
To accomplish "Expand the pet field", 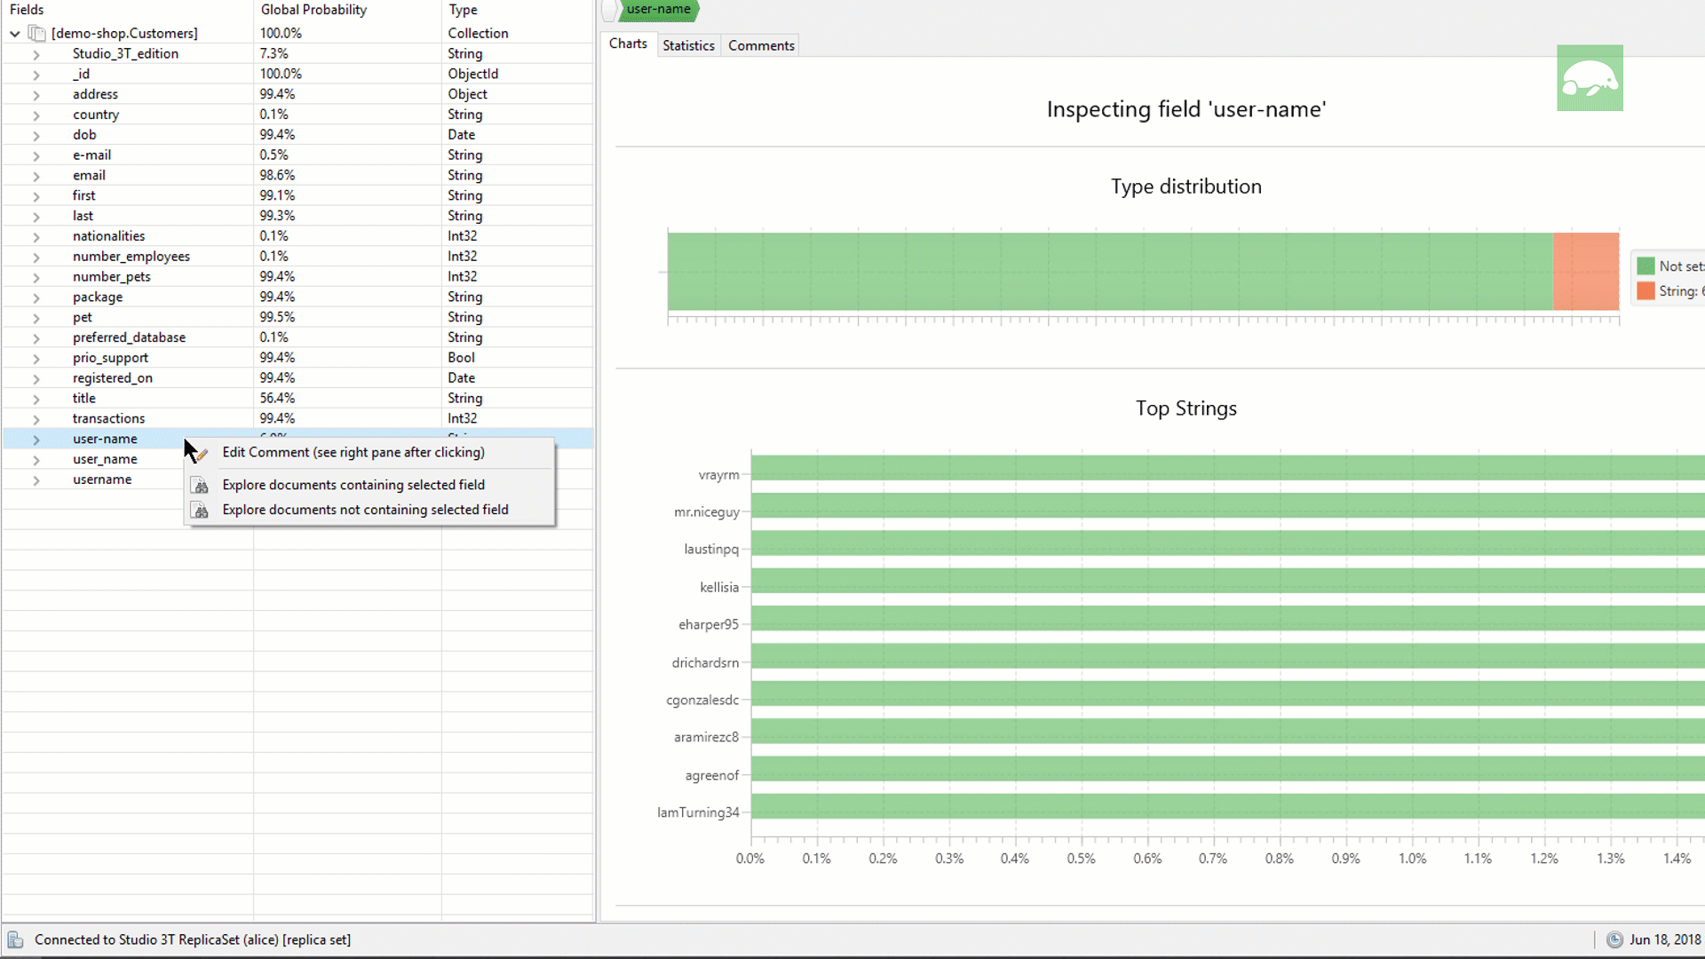I will [36, 318].
